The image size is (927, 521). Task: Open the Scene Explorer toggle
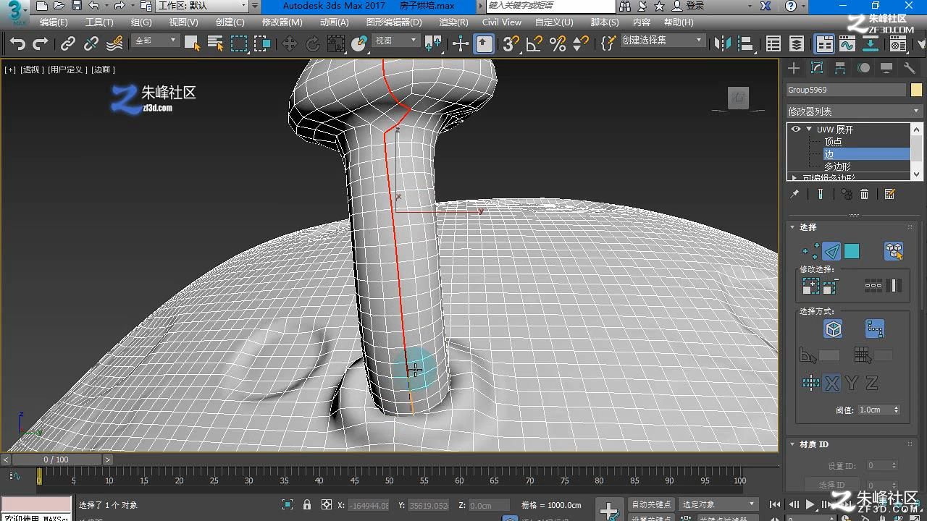[x=773, y=44]
